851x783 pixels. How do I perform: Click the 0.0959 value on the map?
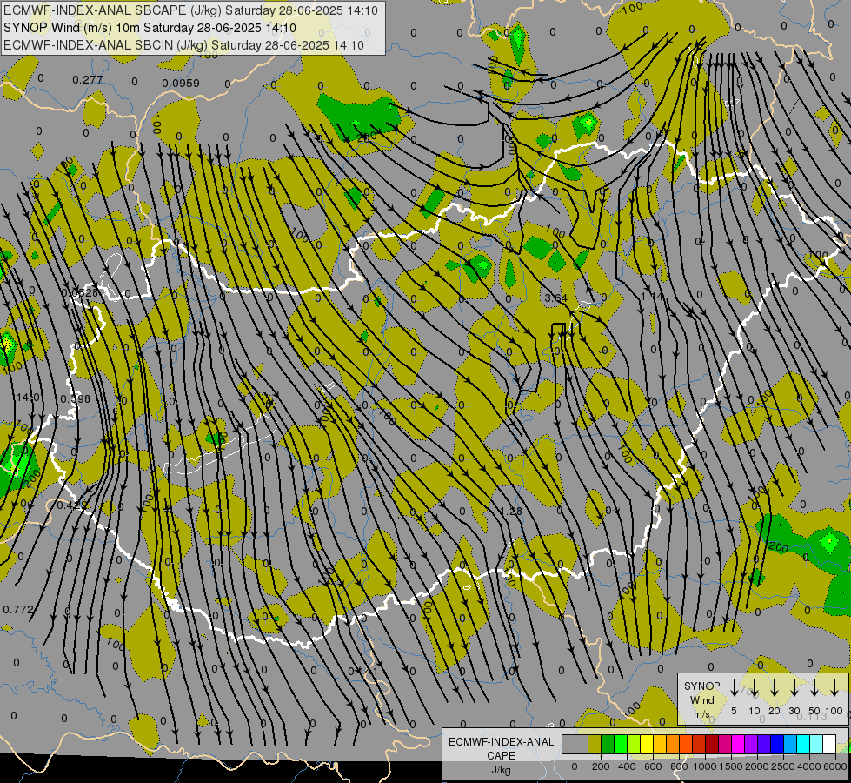tap(181, 84)
